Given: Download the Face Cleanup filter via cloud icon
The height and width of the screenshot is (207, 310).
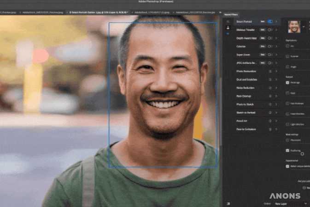Looking at the screenshot, I should tap(270, 96).
